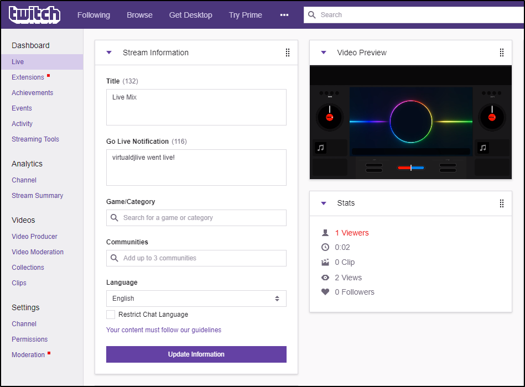Collapse the Video Preview panel

coord(324,53)
